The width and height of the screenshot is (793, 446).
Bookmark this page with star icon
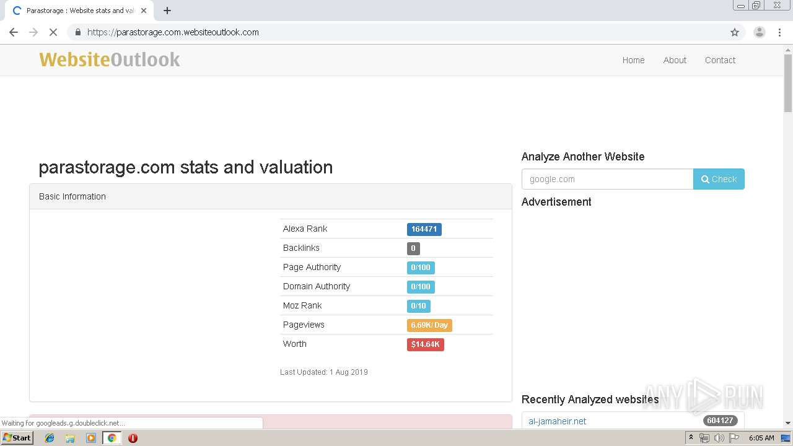point(735,32)
